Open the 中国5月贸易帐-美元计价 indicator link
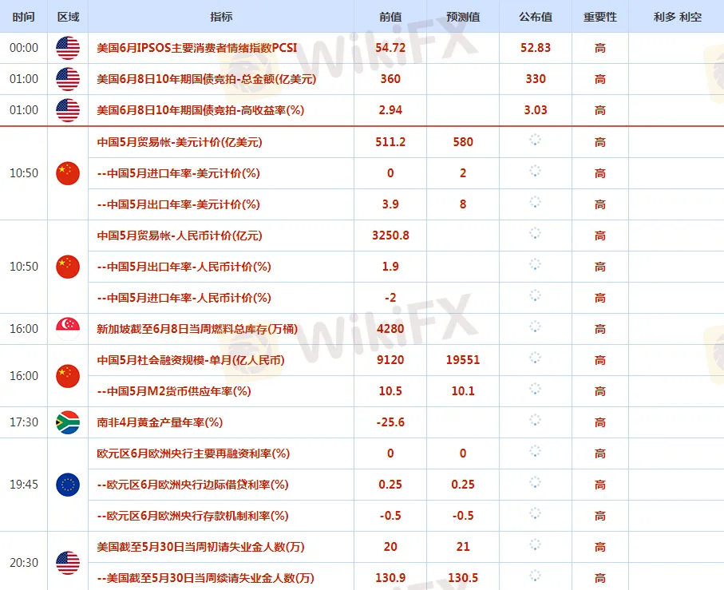724x590 pixels. 180,142
